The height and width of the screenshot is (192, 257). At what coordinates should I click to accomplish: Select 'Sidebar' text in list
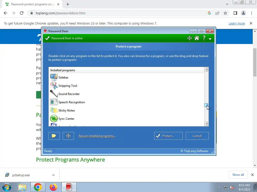[63, 77]
